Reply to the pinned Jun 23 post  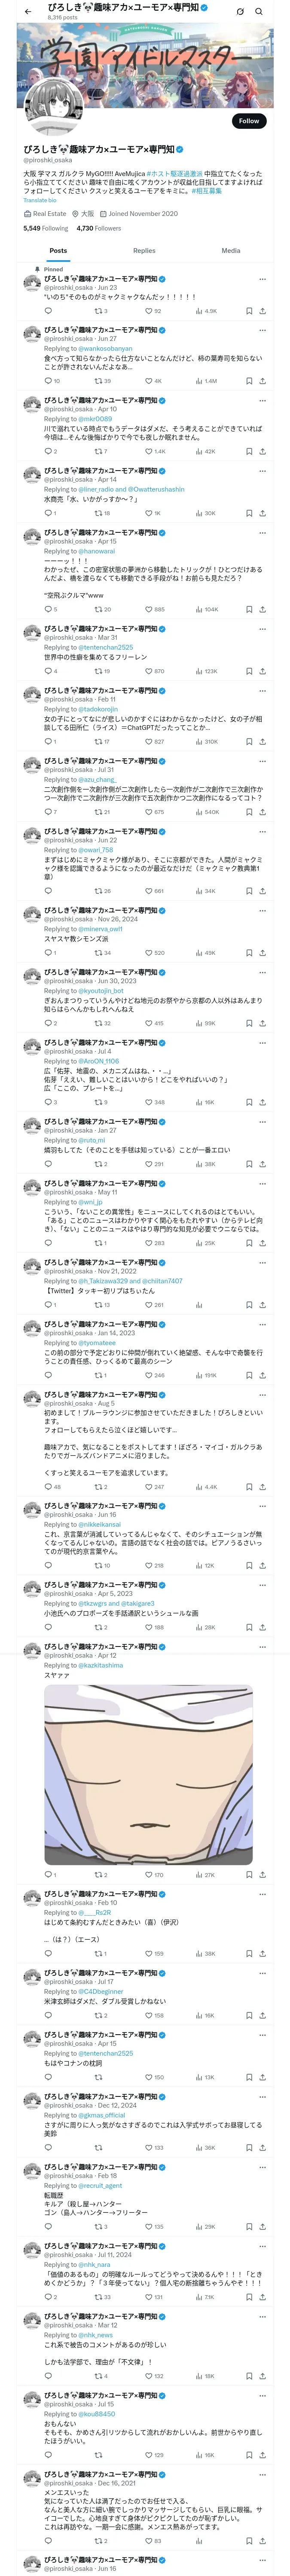point(47,311)
